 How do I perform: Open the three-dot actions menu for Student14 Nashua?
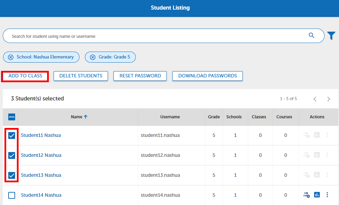[x=327, y=195]
